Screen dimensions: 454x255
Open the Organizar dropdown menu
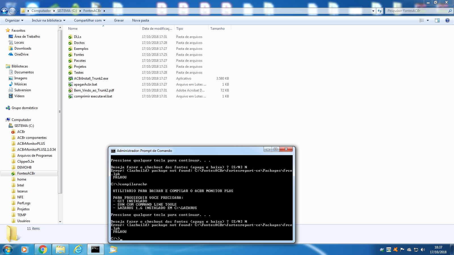[x=14, y=20]
